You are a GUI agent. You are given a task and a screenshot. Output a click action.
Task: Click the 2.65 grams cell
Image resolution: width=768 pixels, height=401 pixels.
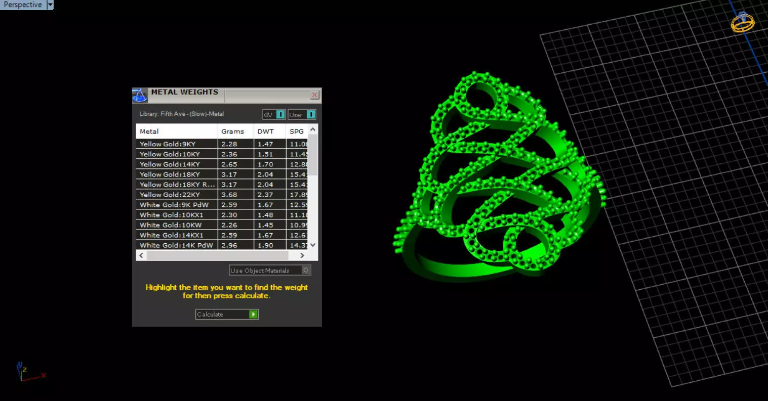[235, 164]
